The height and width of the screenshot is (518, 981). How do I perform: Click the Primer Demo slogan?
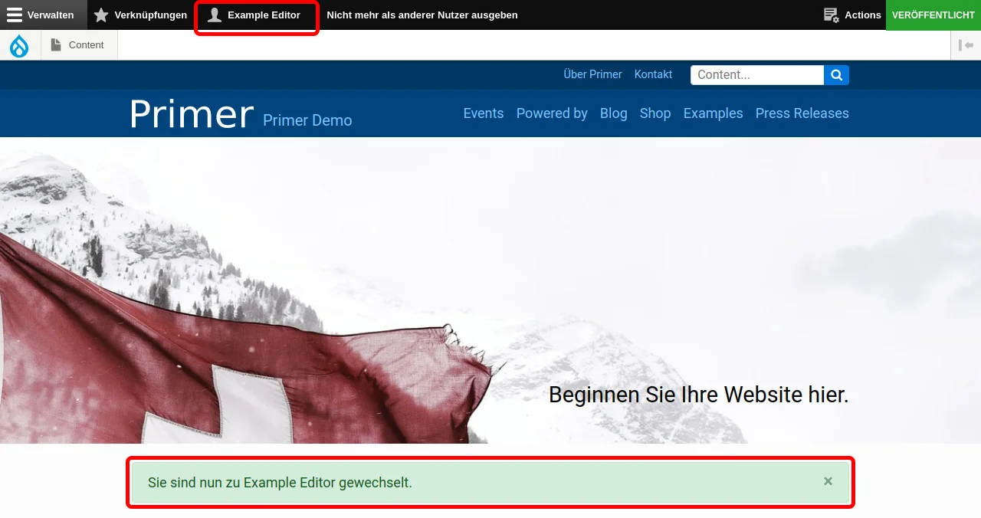pos(307,120)
